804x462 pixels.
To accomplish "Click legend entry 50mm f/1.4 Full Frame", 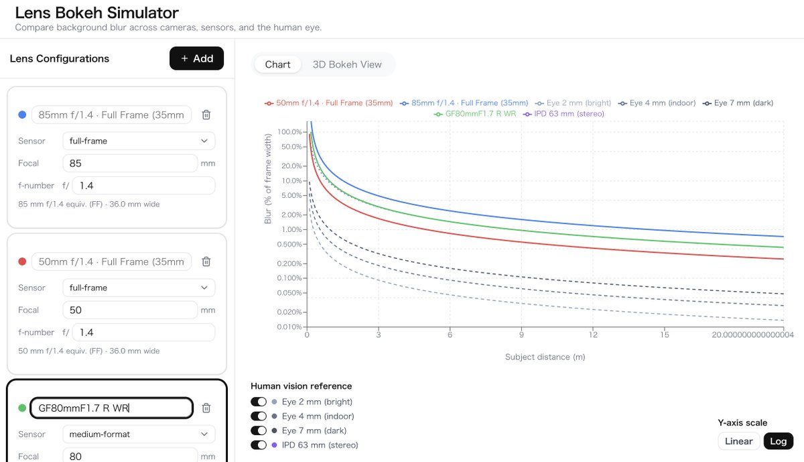I will 328,103.
